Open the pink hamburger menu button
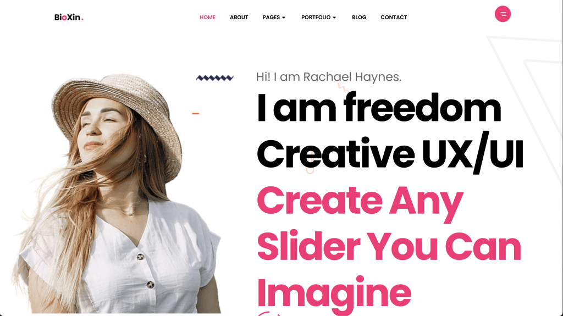 click(x=503, y=14)
